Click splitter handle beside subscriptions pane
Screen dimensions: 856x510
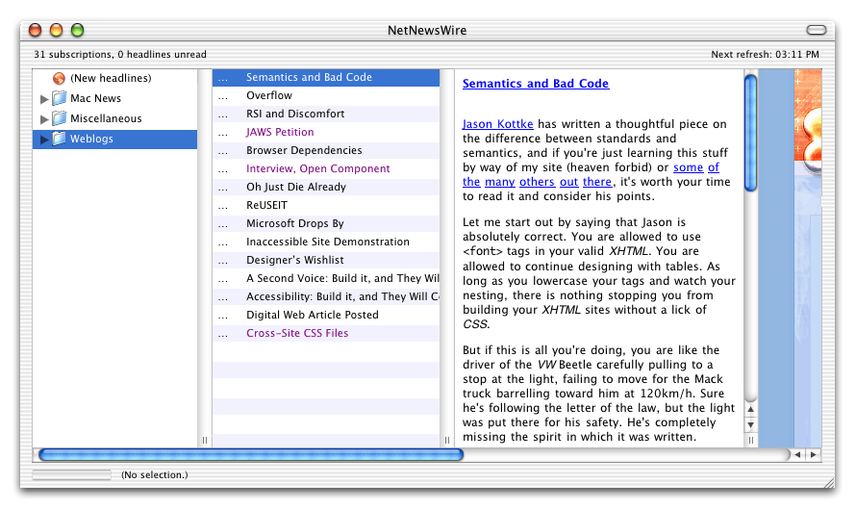(x=205, y=440)
